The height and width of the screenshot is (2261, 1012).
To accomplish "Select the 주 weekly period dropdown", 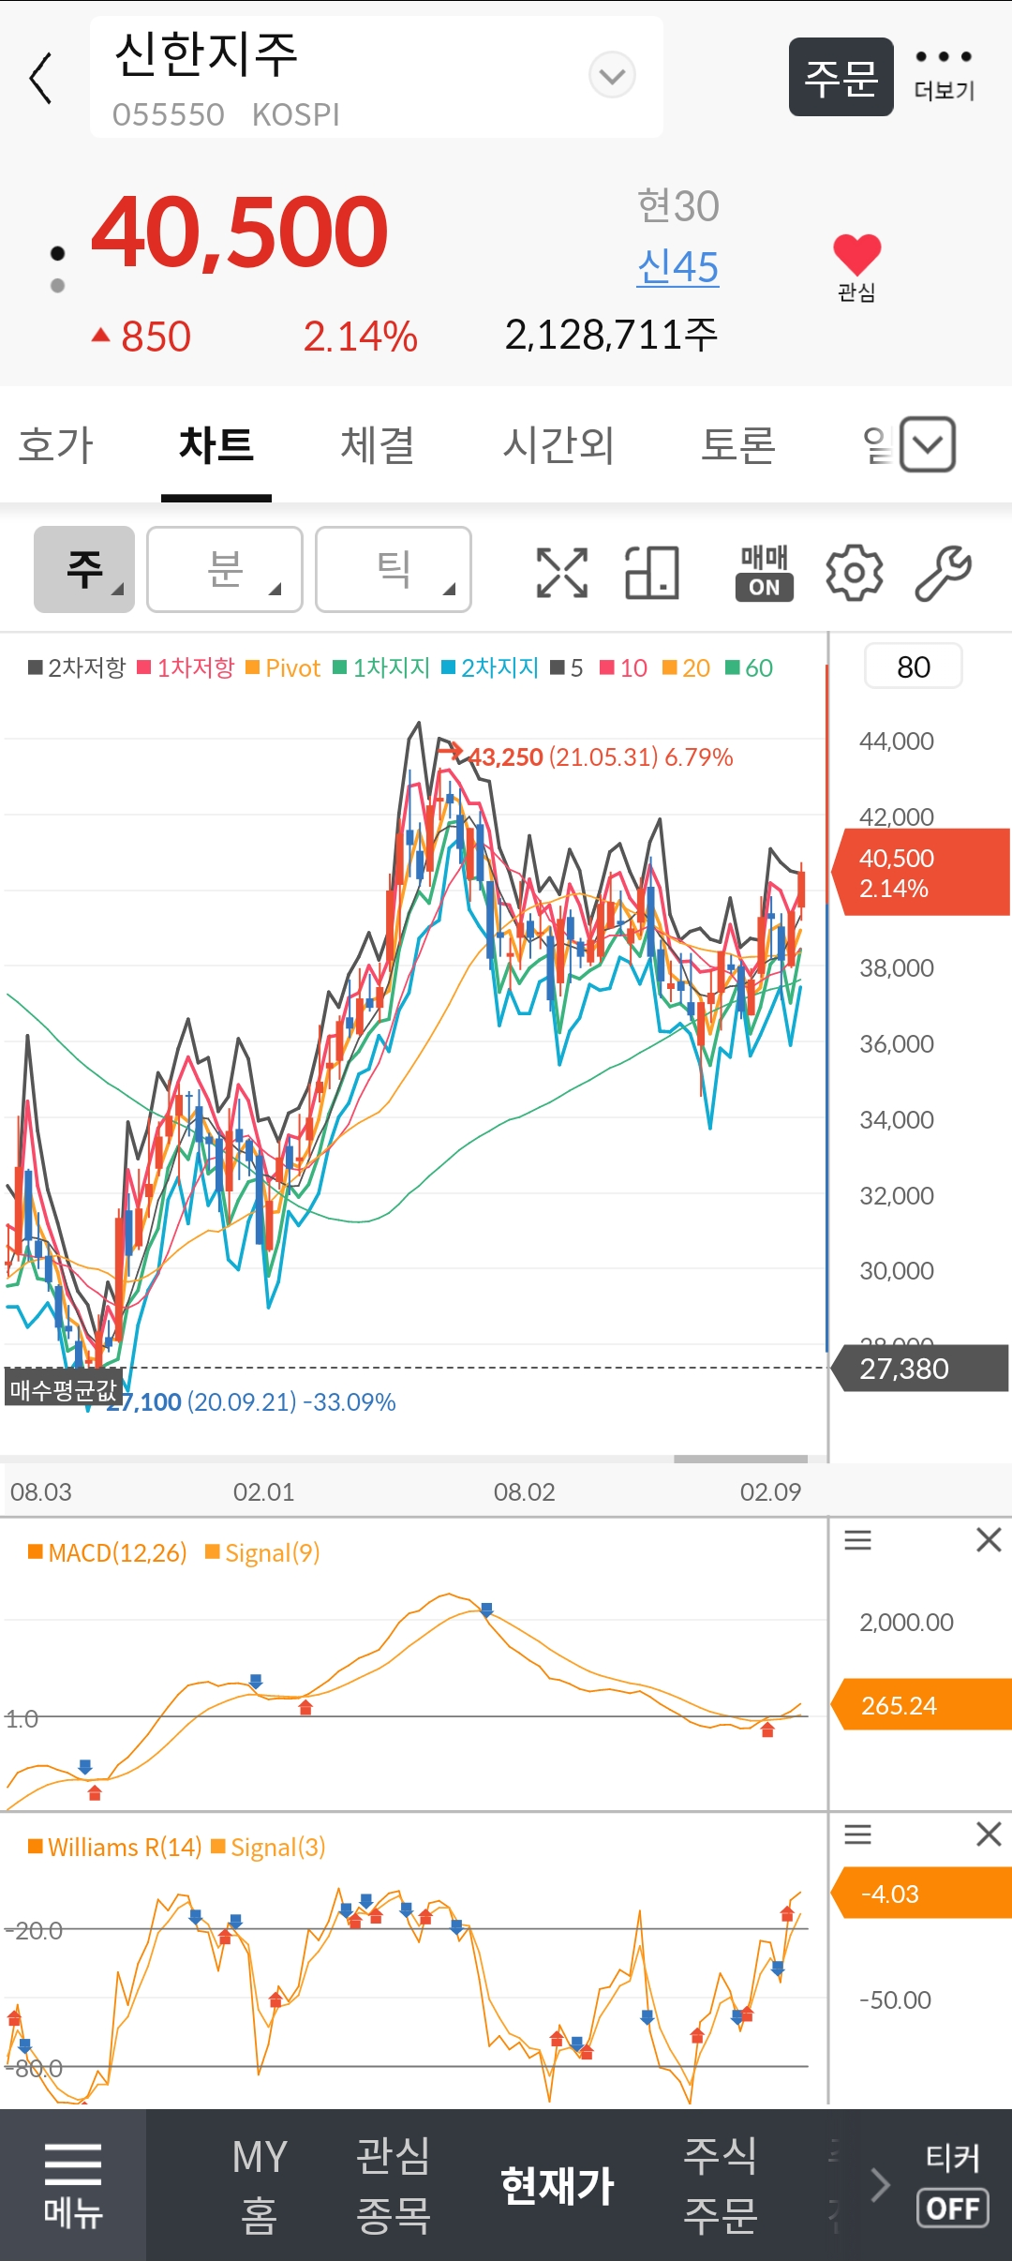I will pyautogui.click(x=84, y=569).
